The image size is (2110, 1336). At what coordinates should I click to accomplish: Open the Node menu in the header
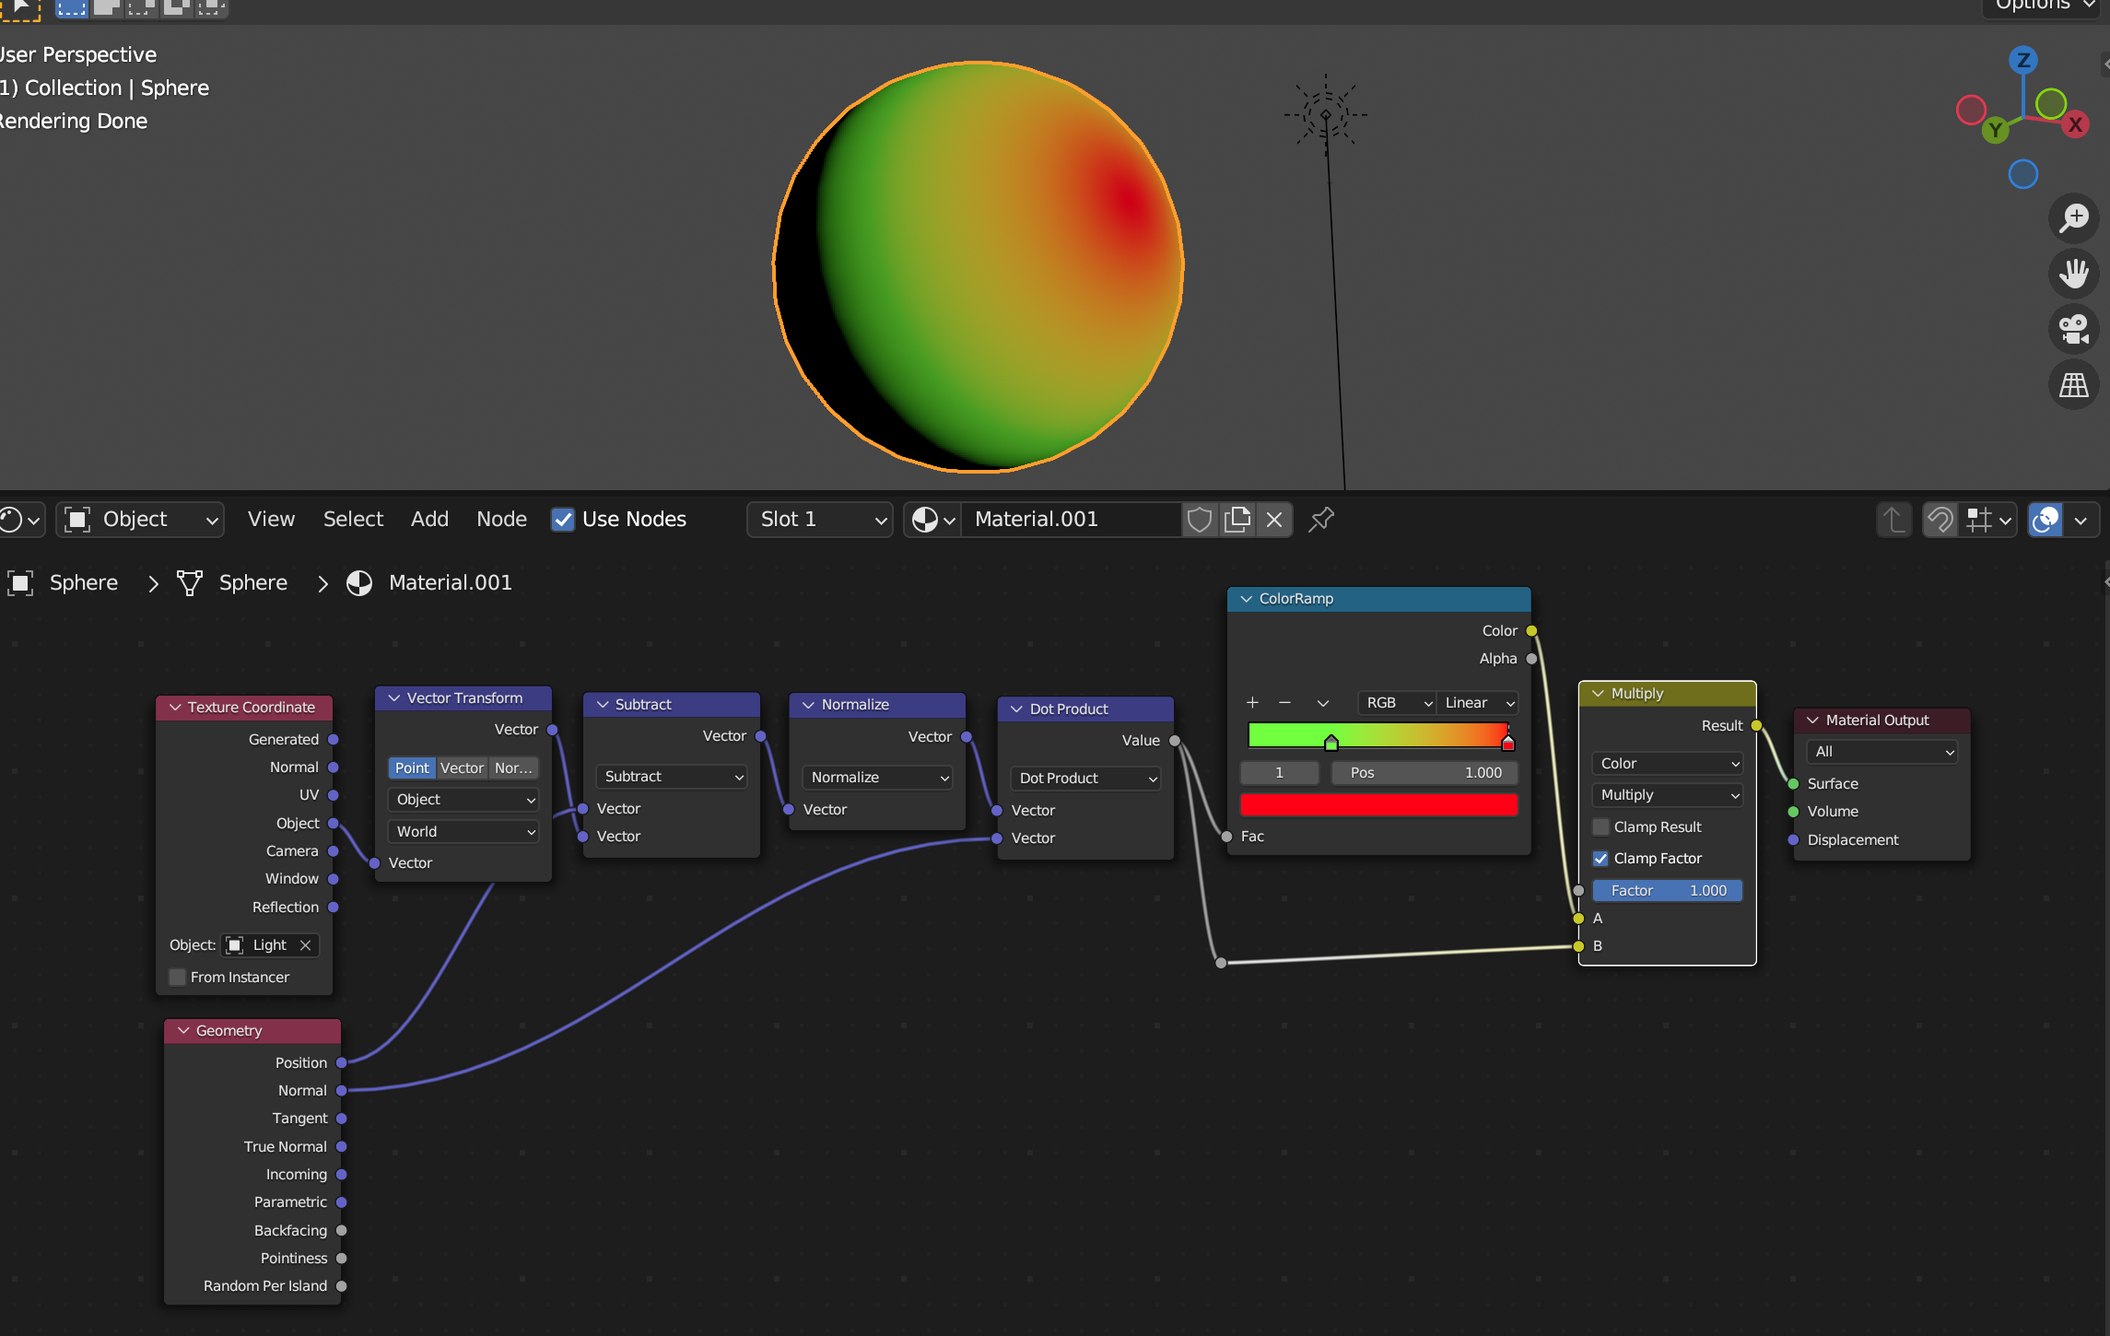501,520
